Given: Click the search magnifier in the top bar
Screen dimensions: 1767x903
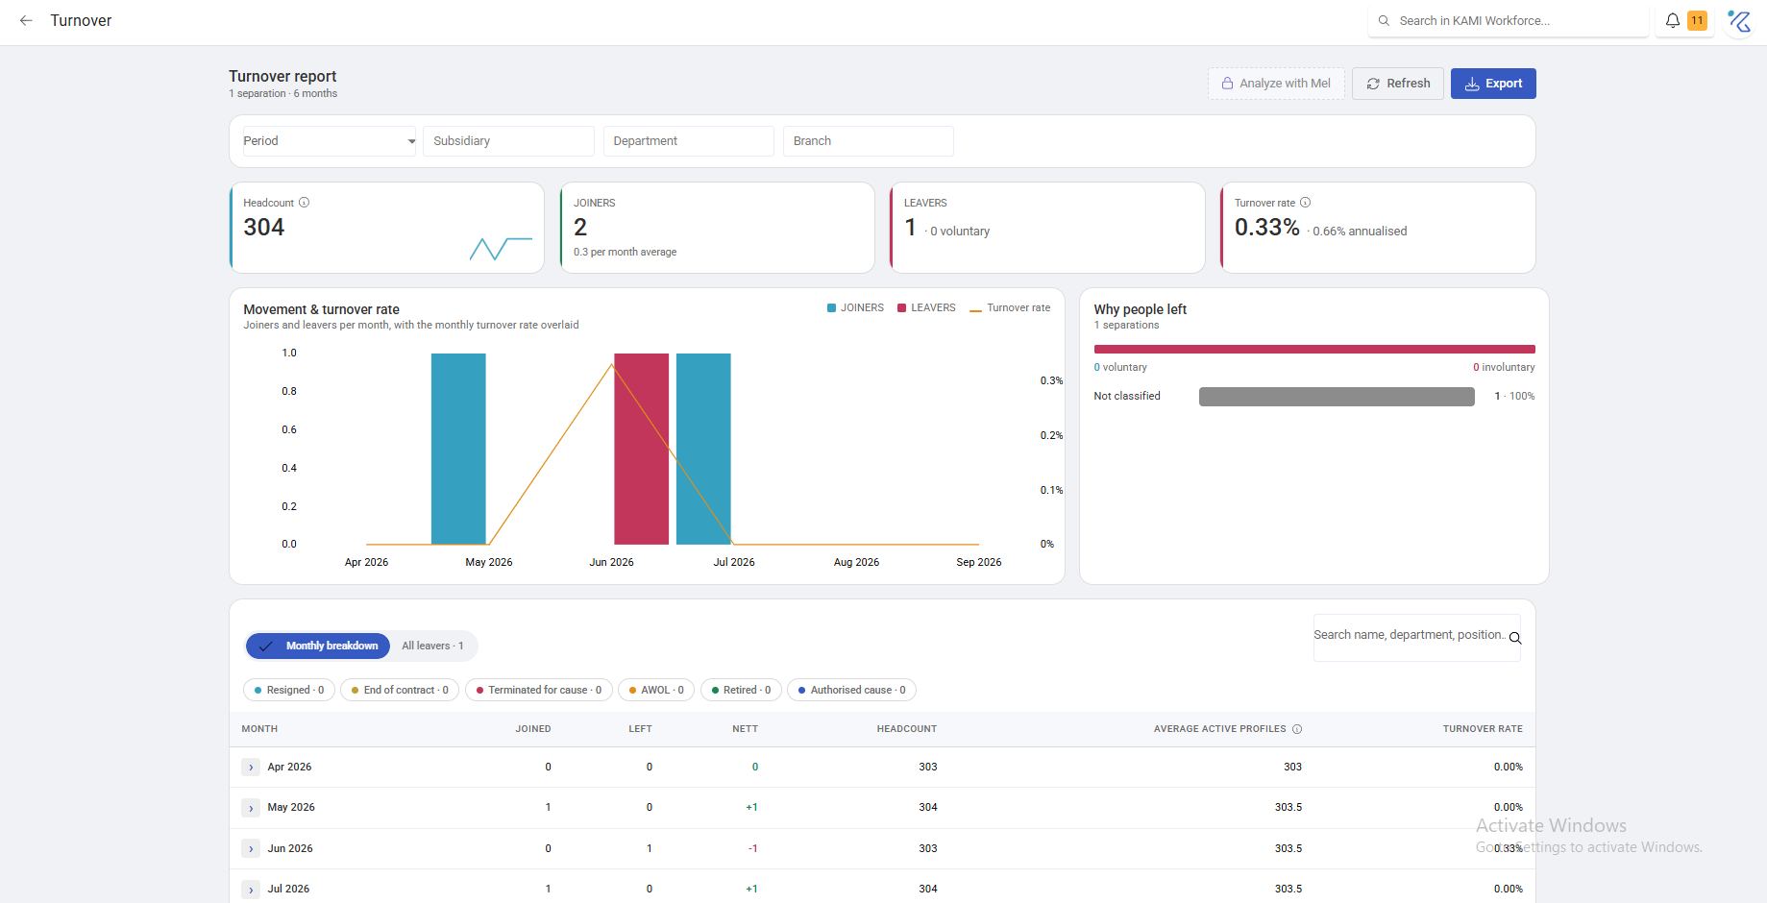Looking at the screenshot, I should click(x=1384, y=20).
